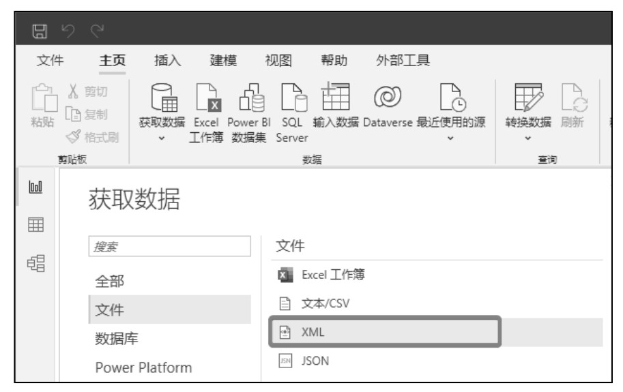This screenshot has width=623, height=392.
Task: Click the JSON file icon
Action: coord(285,361)
